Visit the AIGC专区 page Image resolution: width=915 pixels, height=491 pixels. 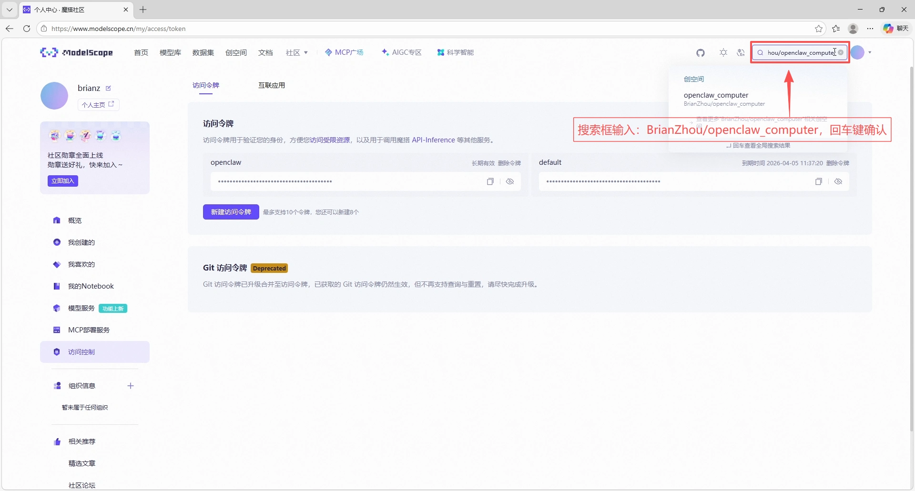[x=402, y=52]
